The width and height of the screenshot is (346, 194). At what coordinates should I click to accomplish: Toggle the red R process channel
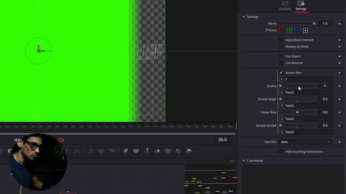pyautogui.click(x=282, y=31)
